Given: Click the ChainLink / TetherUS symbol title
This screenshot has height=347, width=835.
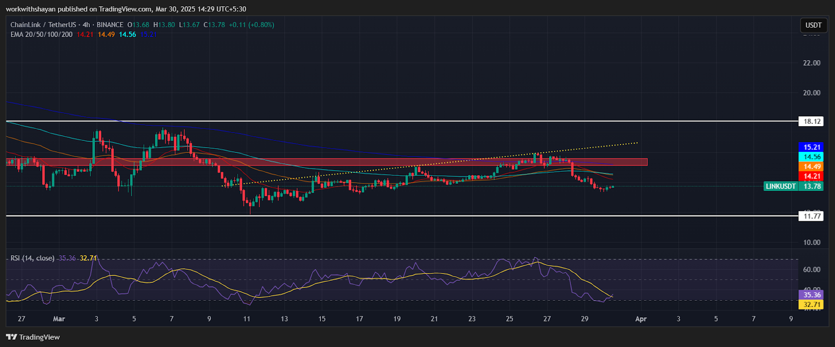Looking at the screenshot, I should point(43,25).
